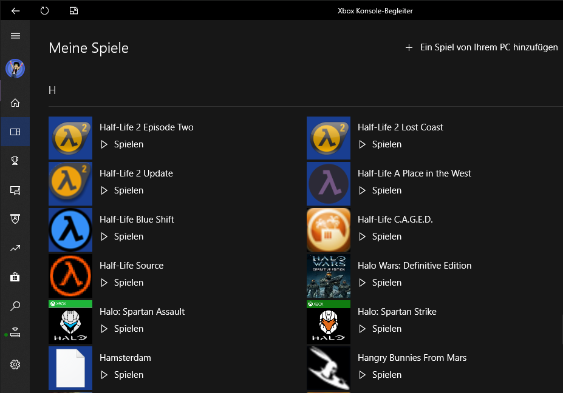Open the Settings gear
The width and height of the screenshot is (563, 393).
coord(15,364)
